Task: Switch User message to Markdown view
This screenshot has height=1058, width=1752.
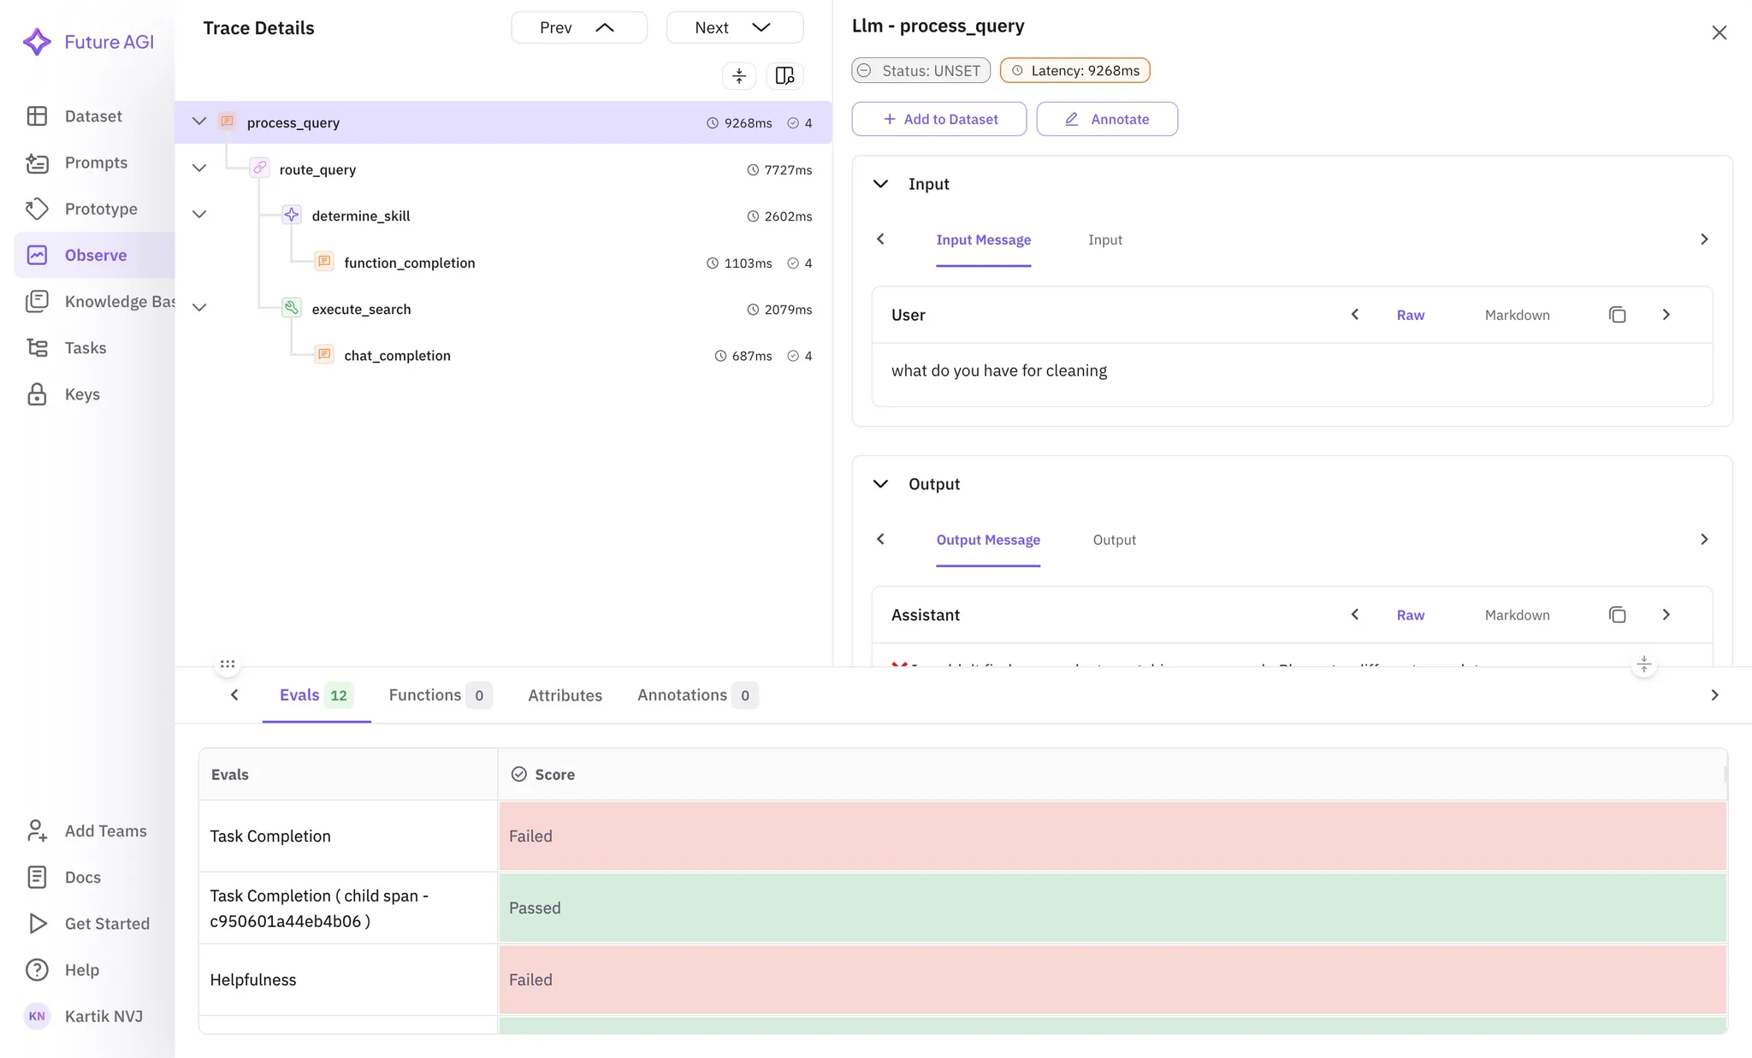Action: [x=1517, y=315]
